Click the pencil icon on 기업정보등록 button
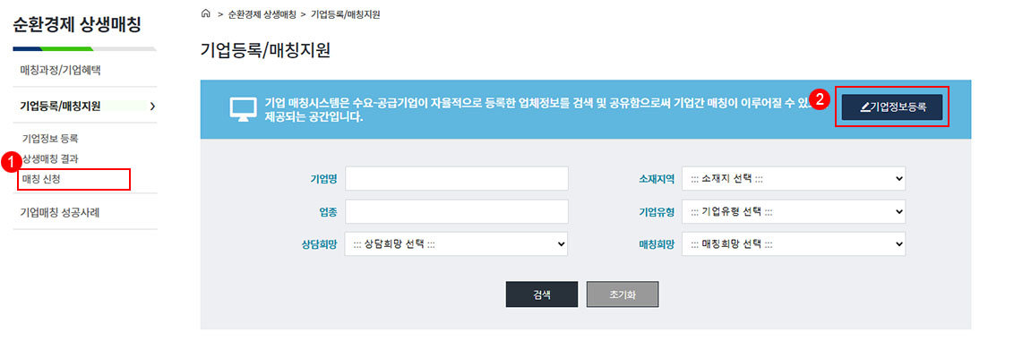 (864, 108)
